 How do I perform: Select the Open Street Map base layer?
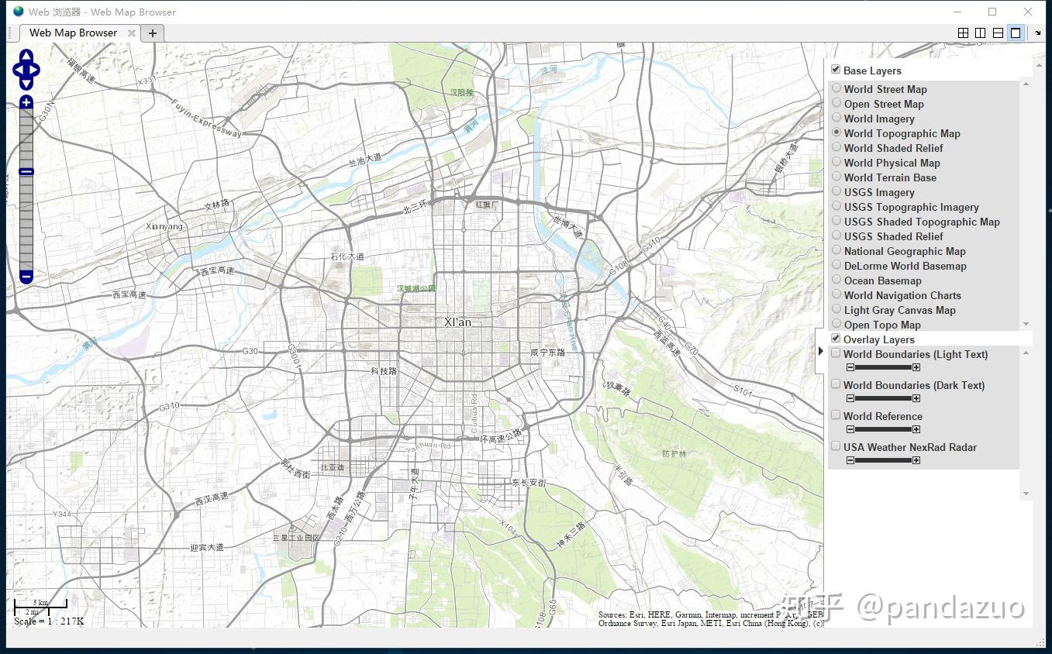[836, 104]
